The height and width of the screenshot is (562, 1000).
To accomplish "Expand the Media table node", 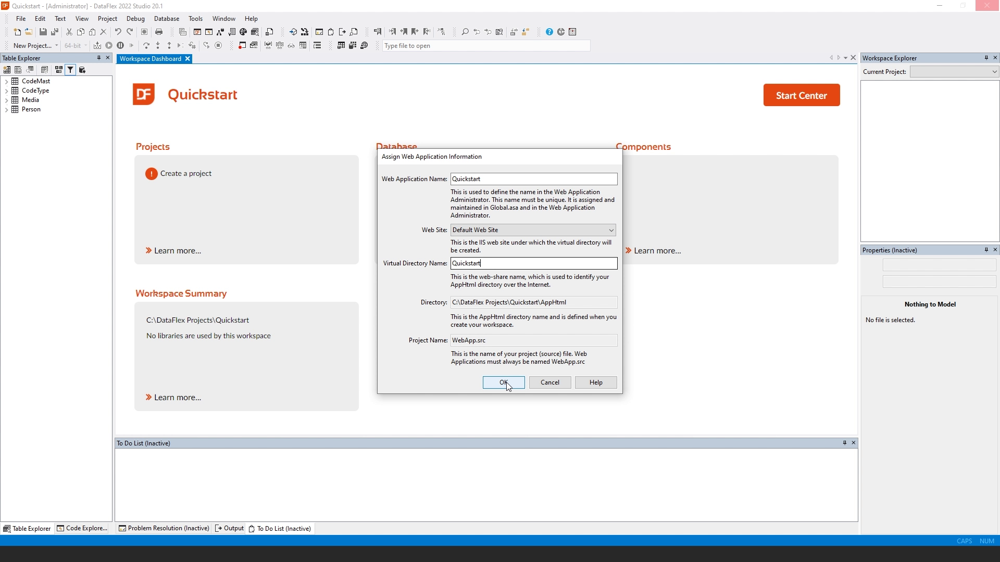I will pyautogui.click(x=6, y=100).
